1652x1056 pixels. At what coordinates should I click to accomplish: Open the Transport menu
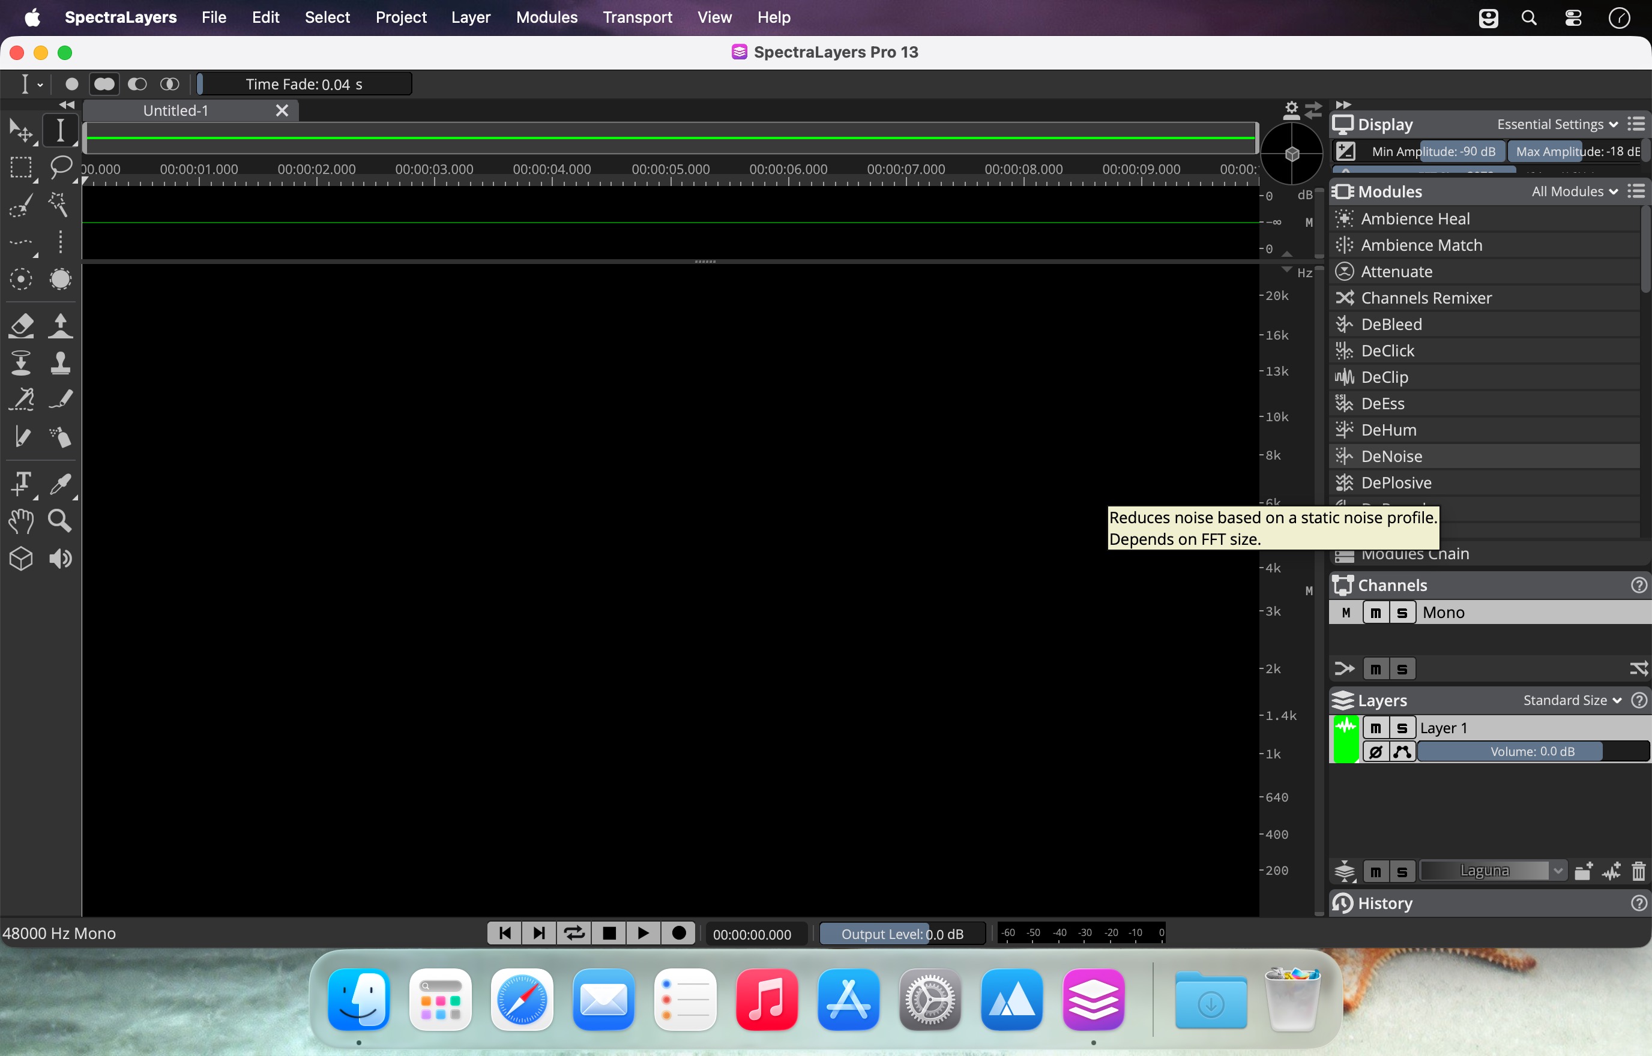638,18
